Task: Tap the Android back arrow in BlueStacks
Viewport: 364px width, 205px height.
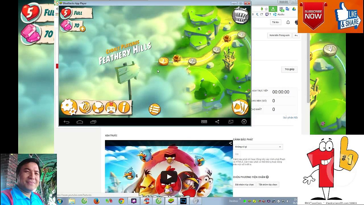Action: pyautogui.click(x=66, y=122)
